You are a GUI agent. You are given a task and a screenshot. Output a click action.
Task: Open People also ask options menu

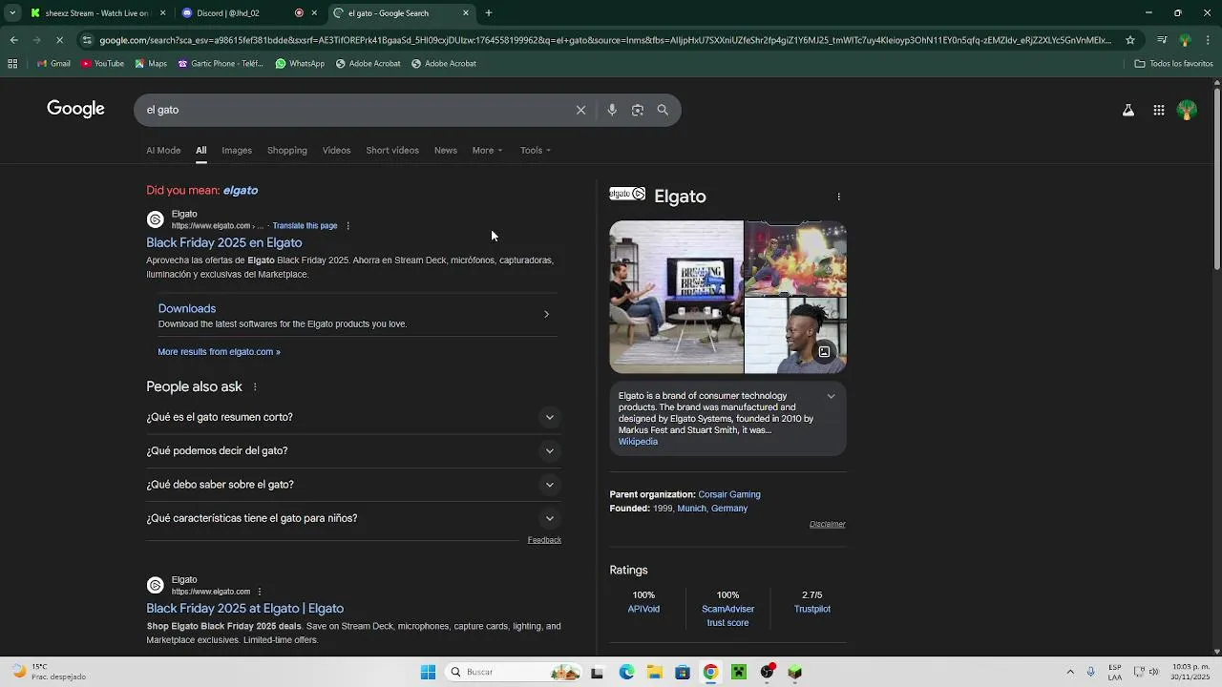coord(255,387)
